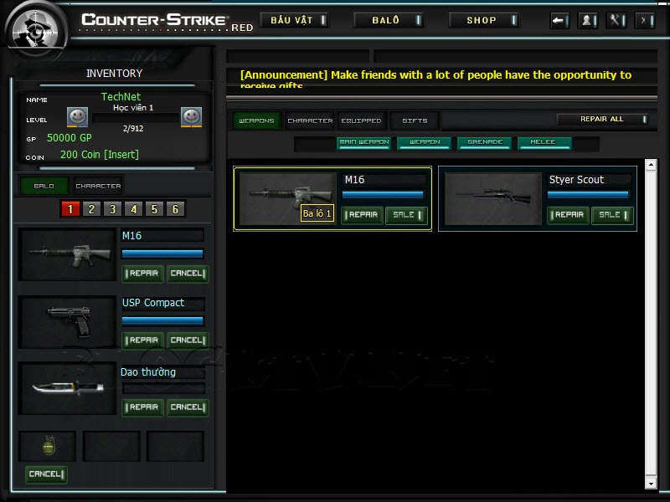Viewport: 670px width, 502px height.
Task: Repair the M16 in weapons list
Action: (362, 215)
